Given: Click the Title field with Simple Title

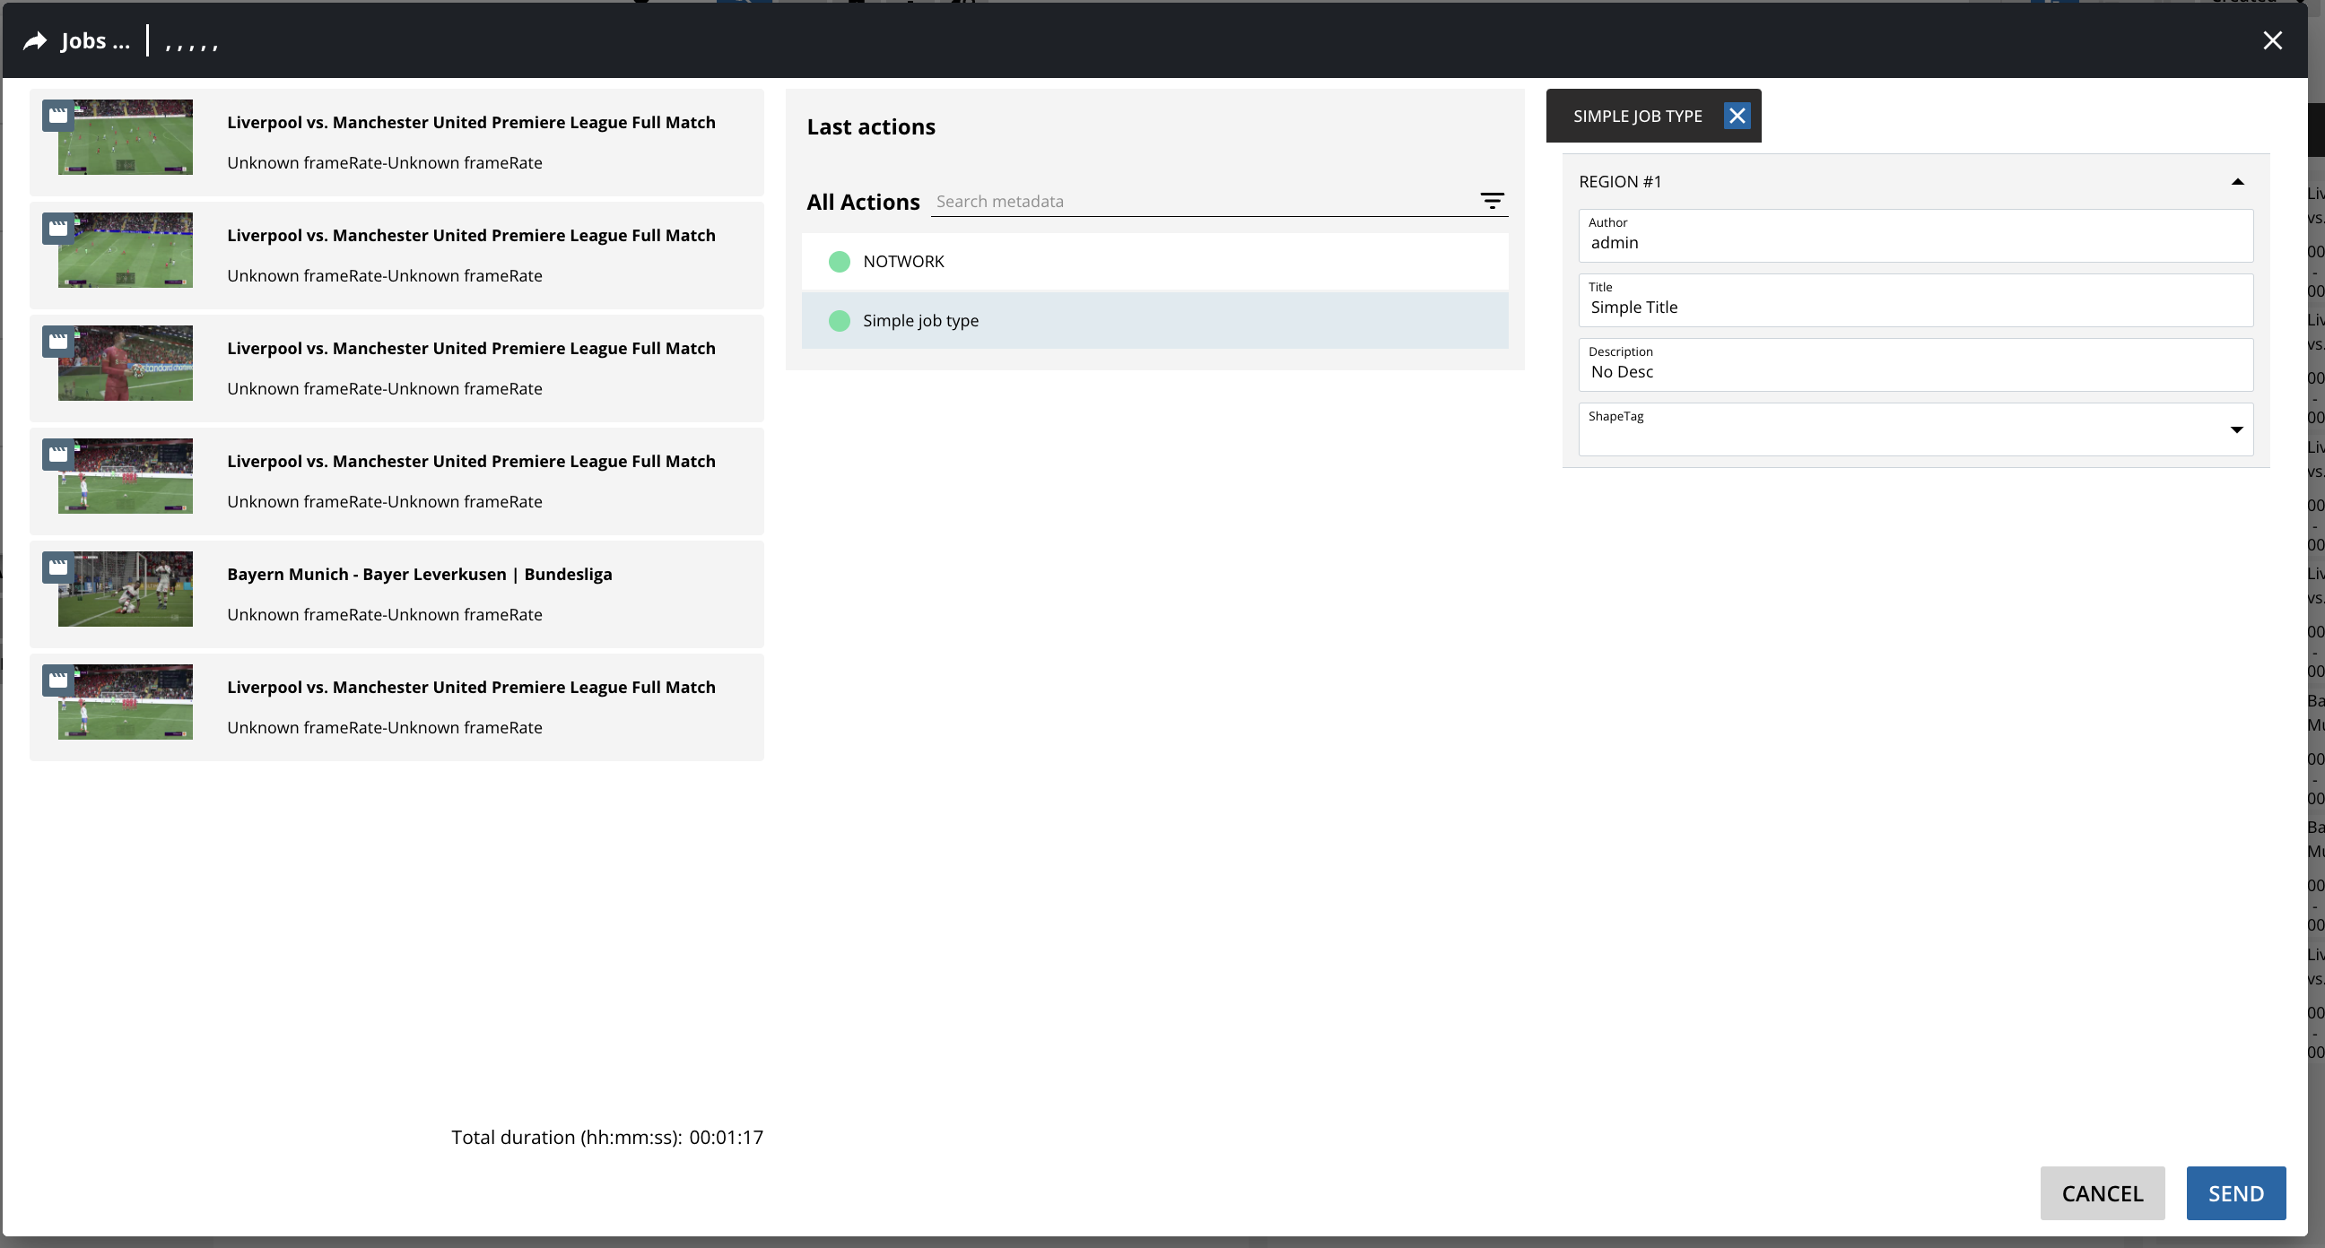Looking at the screenshot, I should pos(1914,307).
